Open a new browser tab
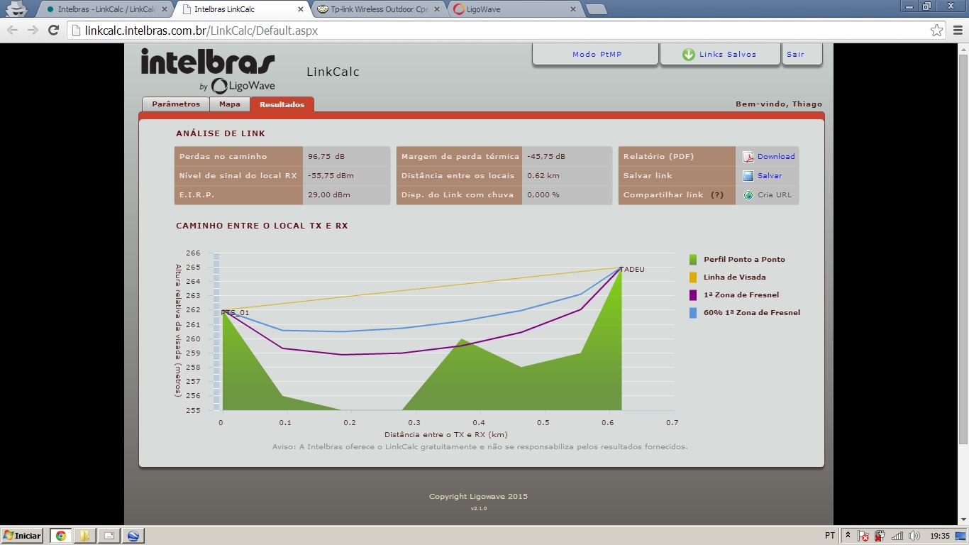 (597, 10)
